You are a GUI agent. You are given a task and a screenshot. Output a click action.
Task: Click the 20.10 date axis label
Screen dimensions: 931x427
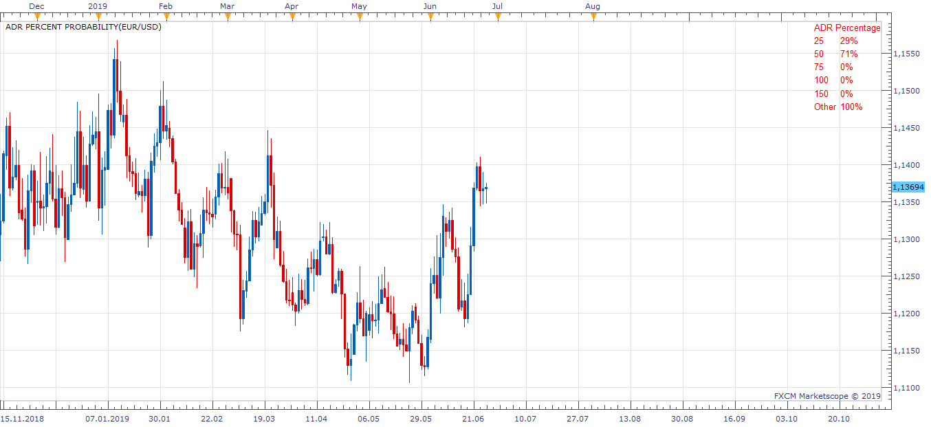point(839,418)
